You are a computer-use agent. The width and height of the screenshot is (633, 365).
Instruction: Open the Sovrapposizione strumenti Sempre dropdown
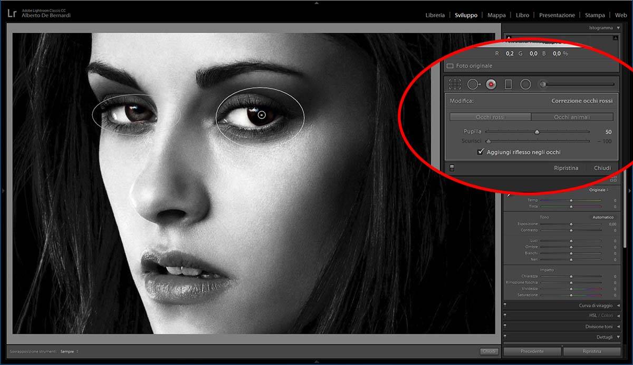point(70,351)
